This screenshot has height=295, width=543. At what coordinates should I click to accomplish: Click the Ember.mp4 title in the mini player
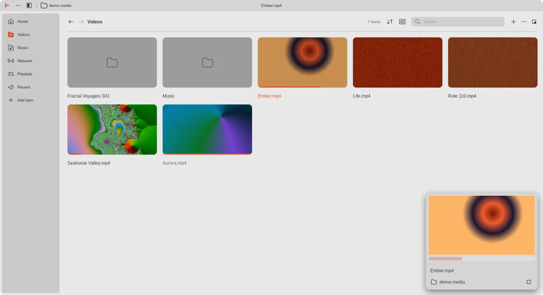(x=442, y=271)
